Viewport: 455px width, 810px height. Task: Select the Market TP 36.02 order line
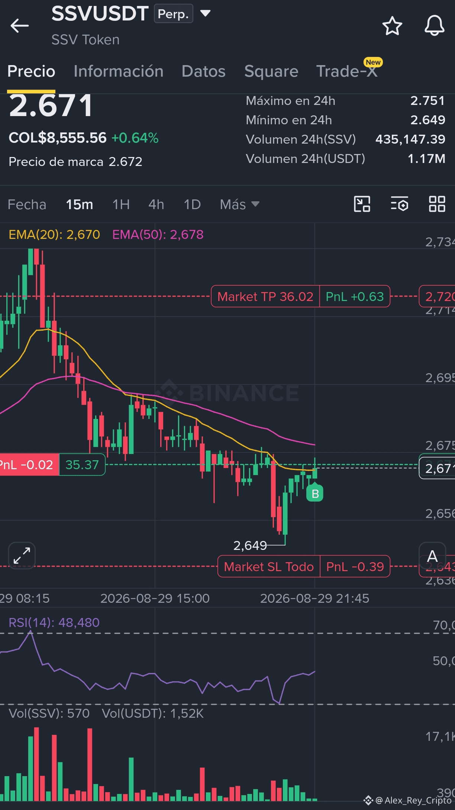(x=265, y=297)
